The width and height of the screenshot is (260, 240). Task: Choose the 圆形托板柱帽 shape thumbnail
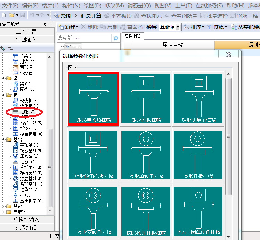[x=198, y=155]
